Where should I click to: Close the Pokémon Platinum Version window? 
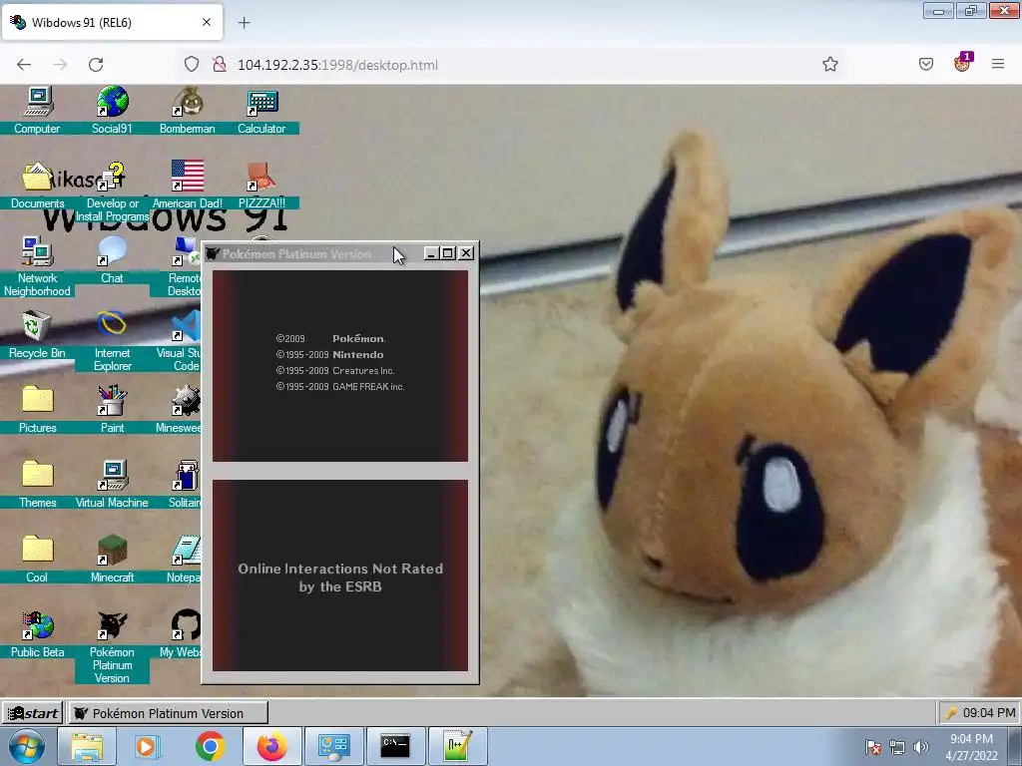pos(466,253)
